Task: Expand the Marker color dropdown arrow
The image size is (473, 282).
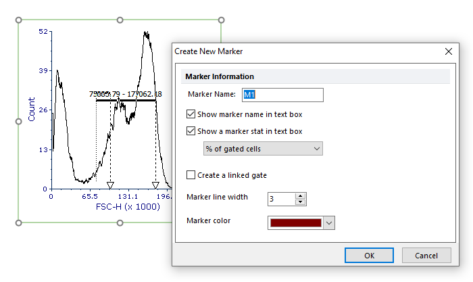Action: [x=329, y=222]
